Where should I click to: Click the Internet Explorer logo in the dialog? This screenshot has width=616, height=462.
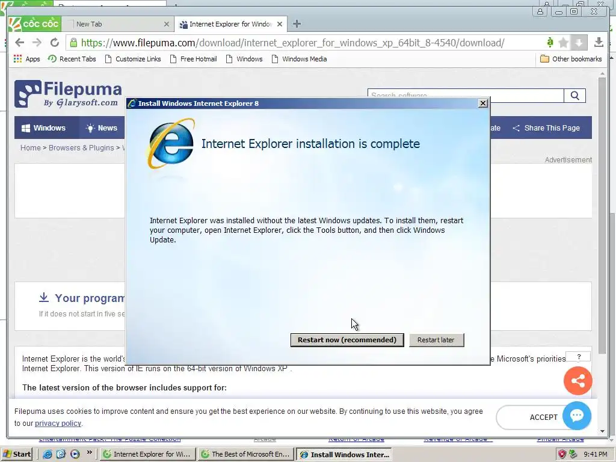[171, 143]
